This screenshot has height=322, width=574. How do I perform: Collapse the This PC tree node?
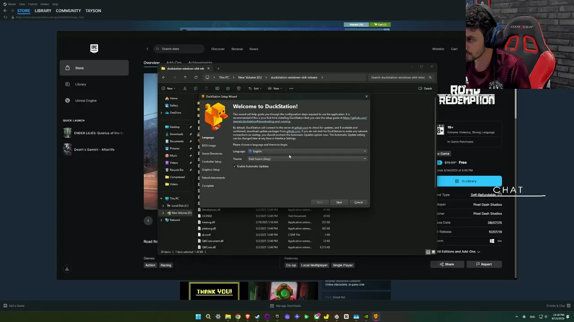click(x=161, y=199)
